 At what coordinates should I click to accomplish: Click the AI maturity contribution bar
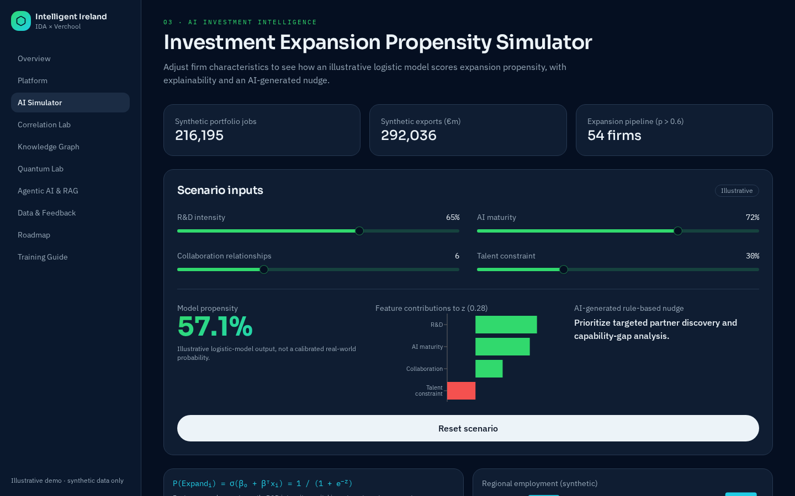[502, 347]
